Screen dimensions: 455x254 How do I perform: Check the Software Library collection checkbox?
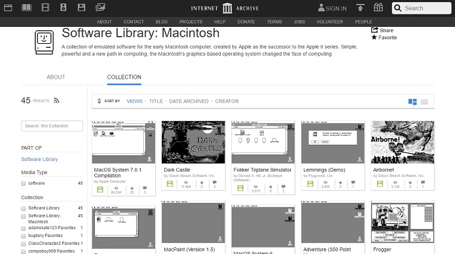pyautogui.click(x=23, y=208)
